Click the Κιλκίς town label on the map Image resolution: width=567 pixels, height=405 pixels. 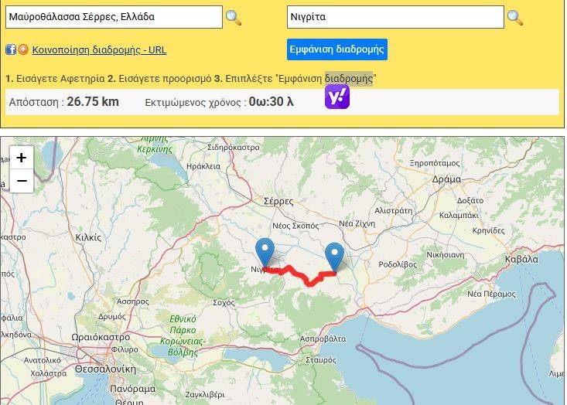point(88,238)
